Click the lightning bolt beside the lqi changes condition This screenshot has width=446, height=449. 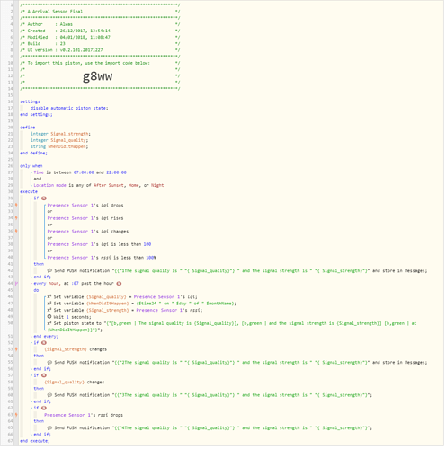tap(16, 231)
